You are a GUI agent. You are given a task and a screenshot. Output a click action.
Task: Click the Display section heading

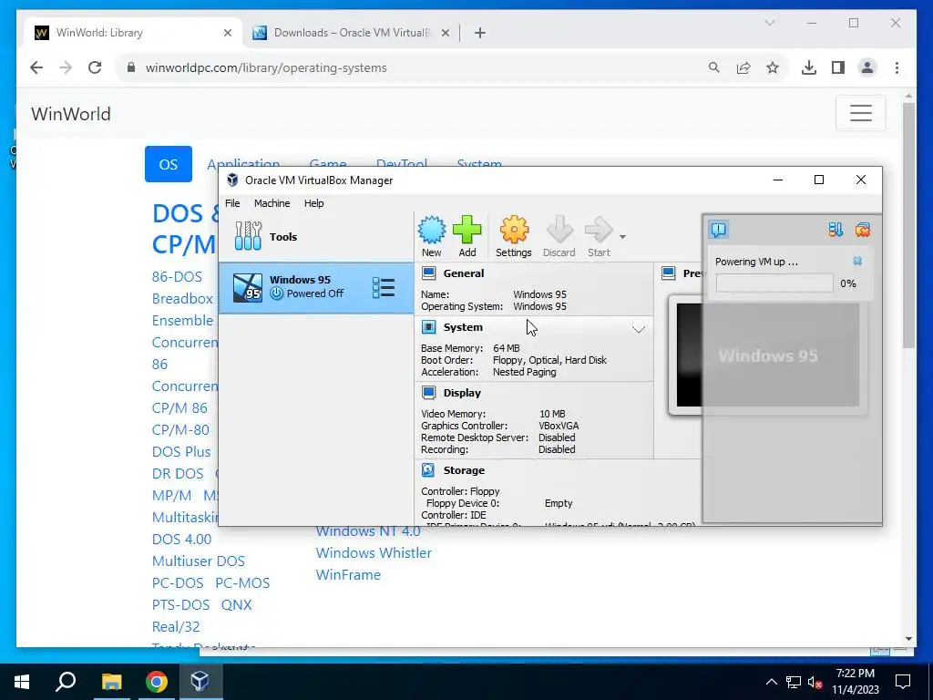click(x=462, y=393)
